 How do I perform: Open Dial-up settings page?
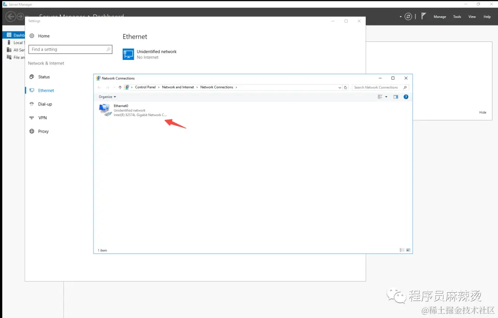(x=45, y=104)
